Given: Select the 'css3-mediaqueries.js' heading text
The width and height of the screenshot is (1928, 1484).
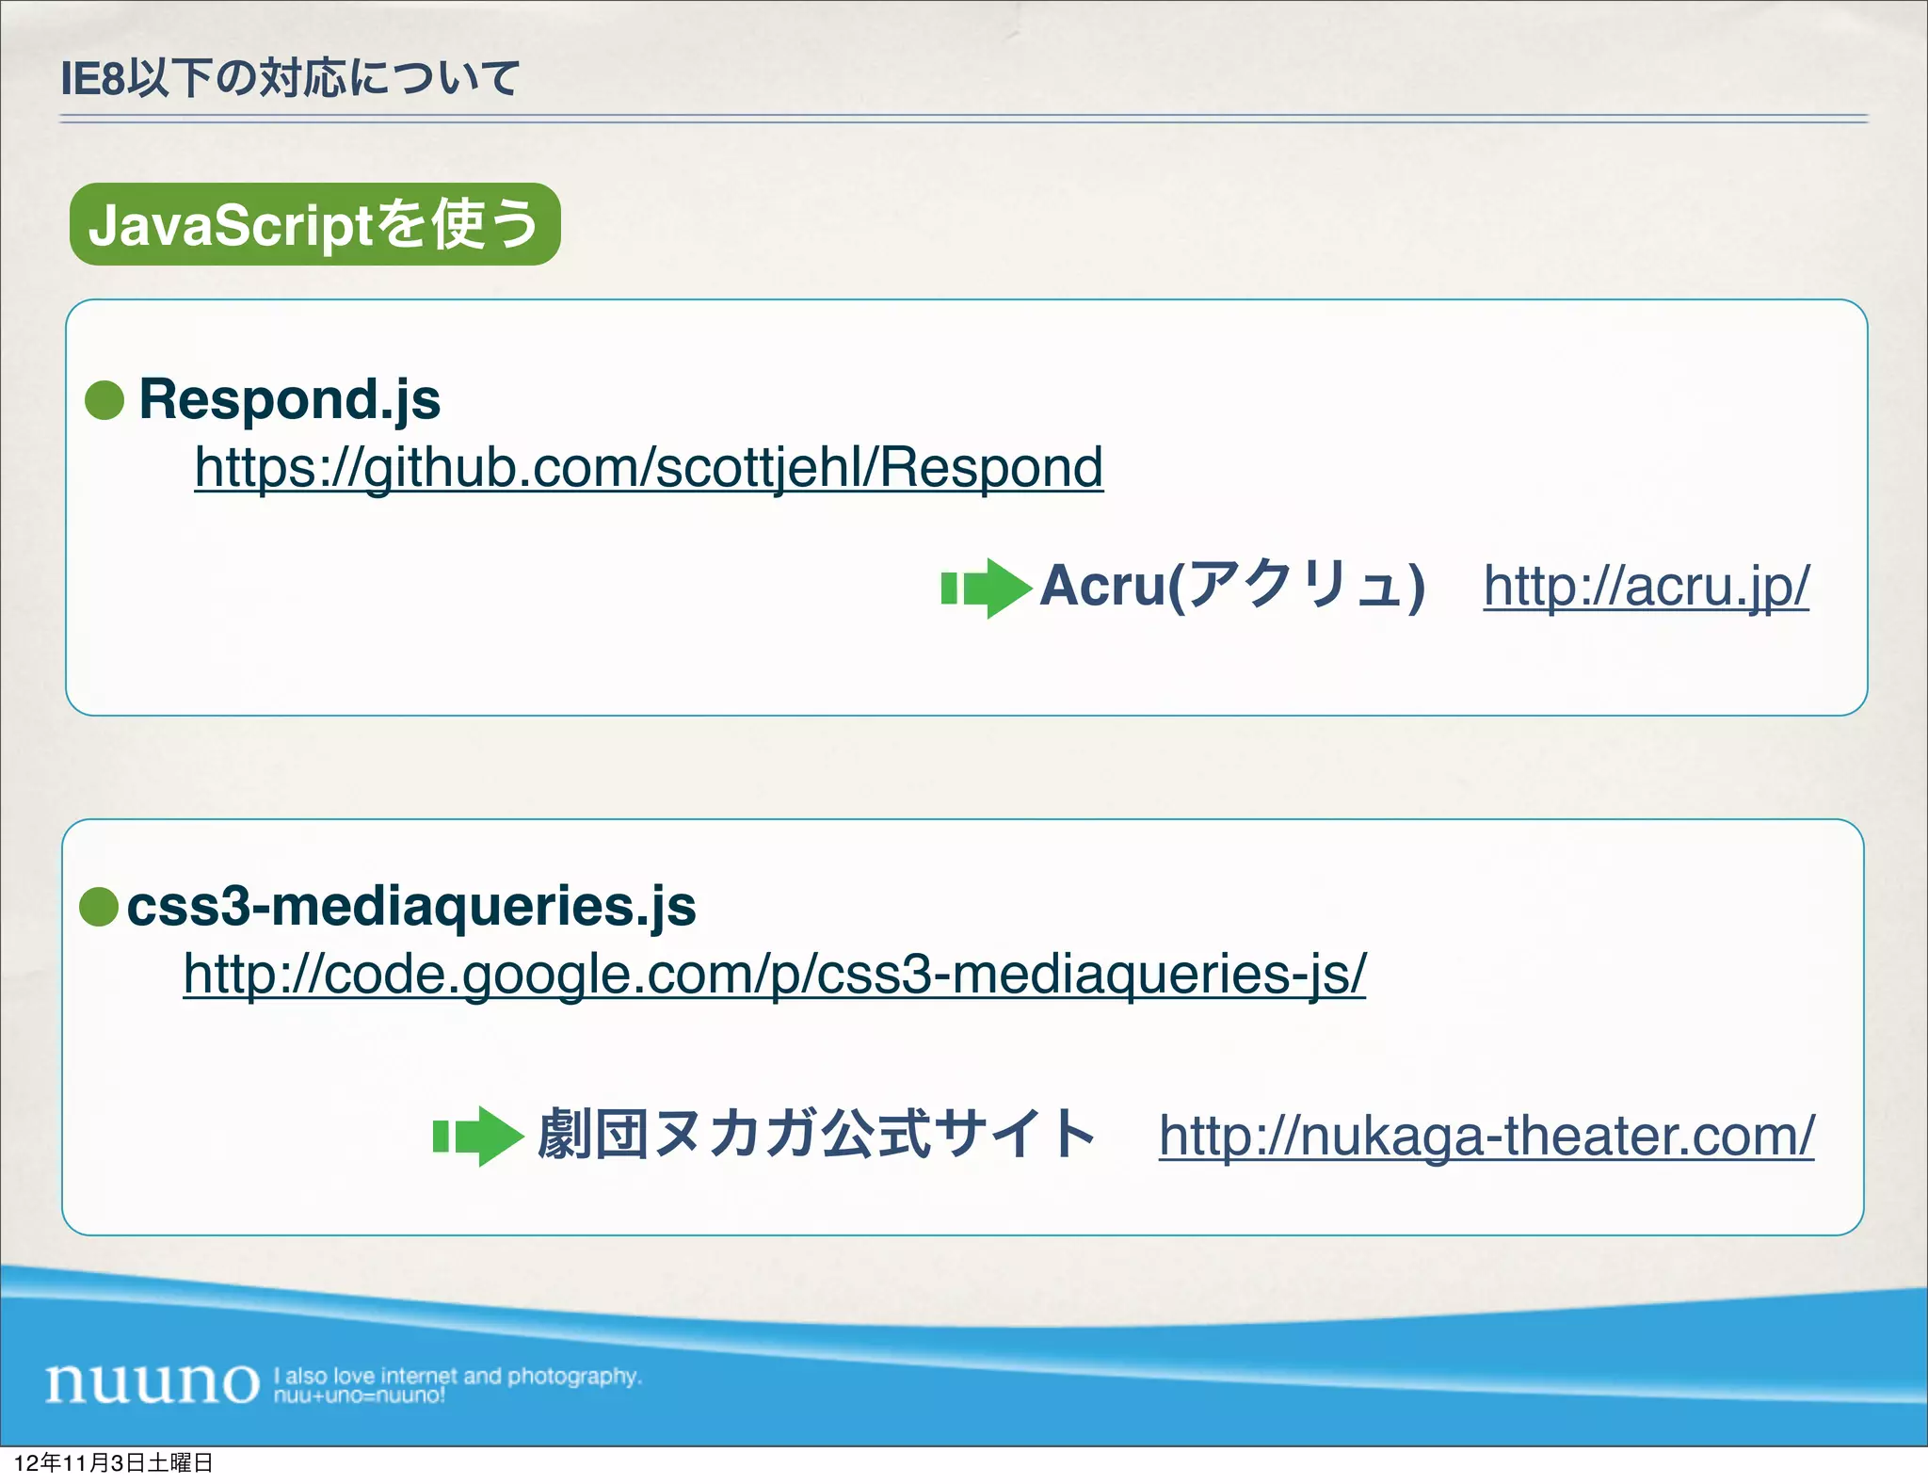Looking at the screenshot, I should (x=411, y=906).
